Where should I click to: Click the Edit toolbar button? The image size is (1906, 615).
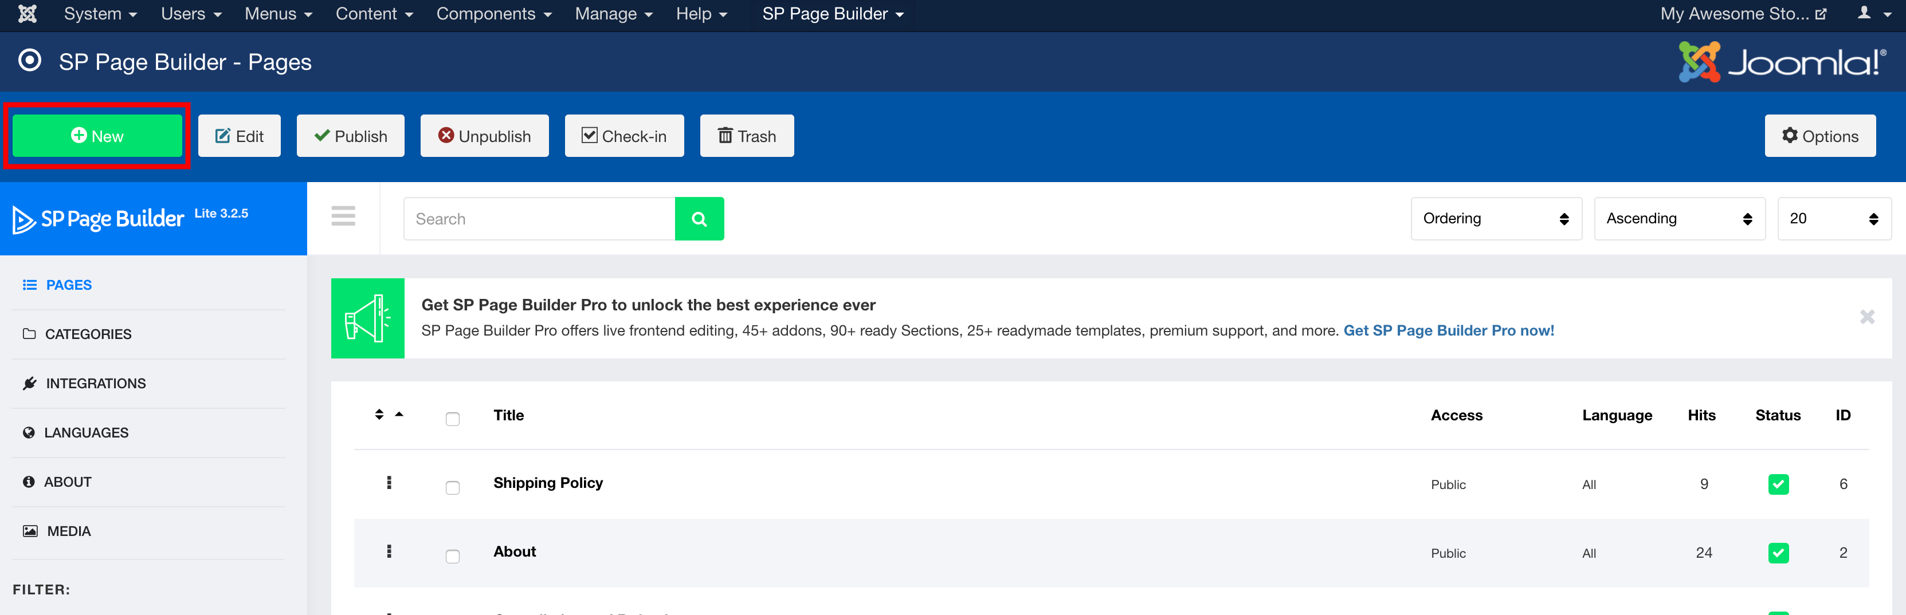(239, 135)
